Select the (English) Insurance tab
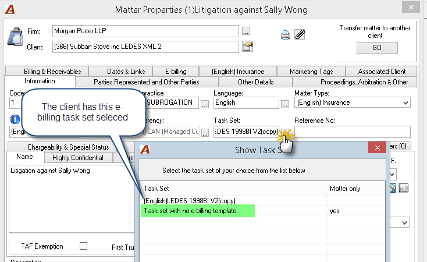The height and width of the screenshot is (262, 427). coord(238,72)
